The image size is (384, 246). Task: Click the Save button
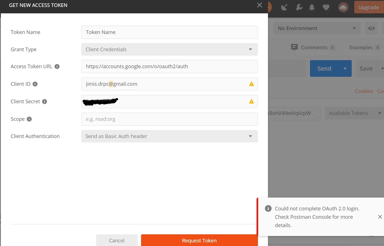(366, 68)
